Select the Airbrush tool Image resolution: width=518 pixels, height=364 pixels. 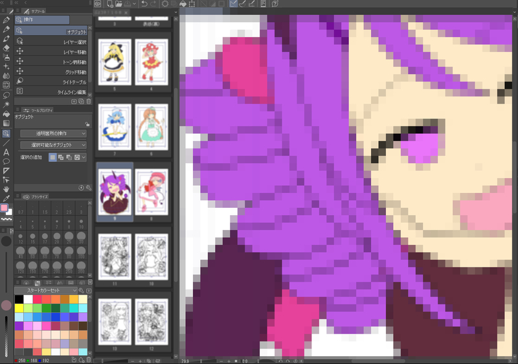tap(6, 57)
